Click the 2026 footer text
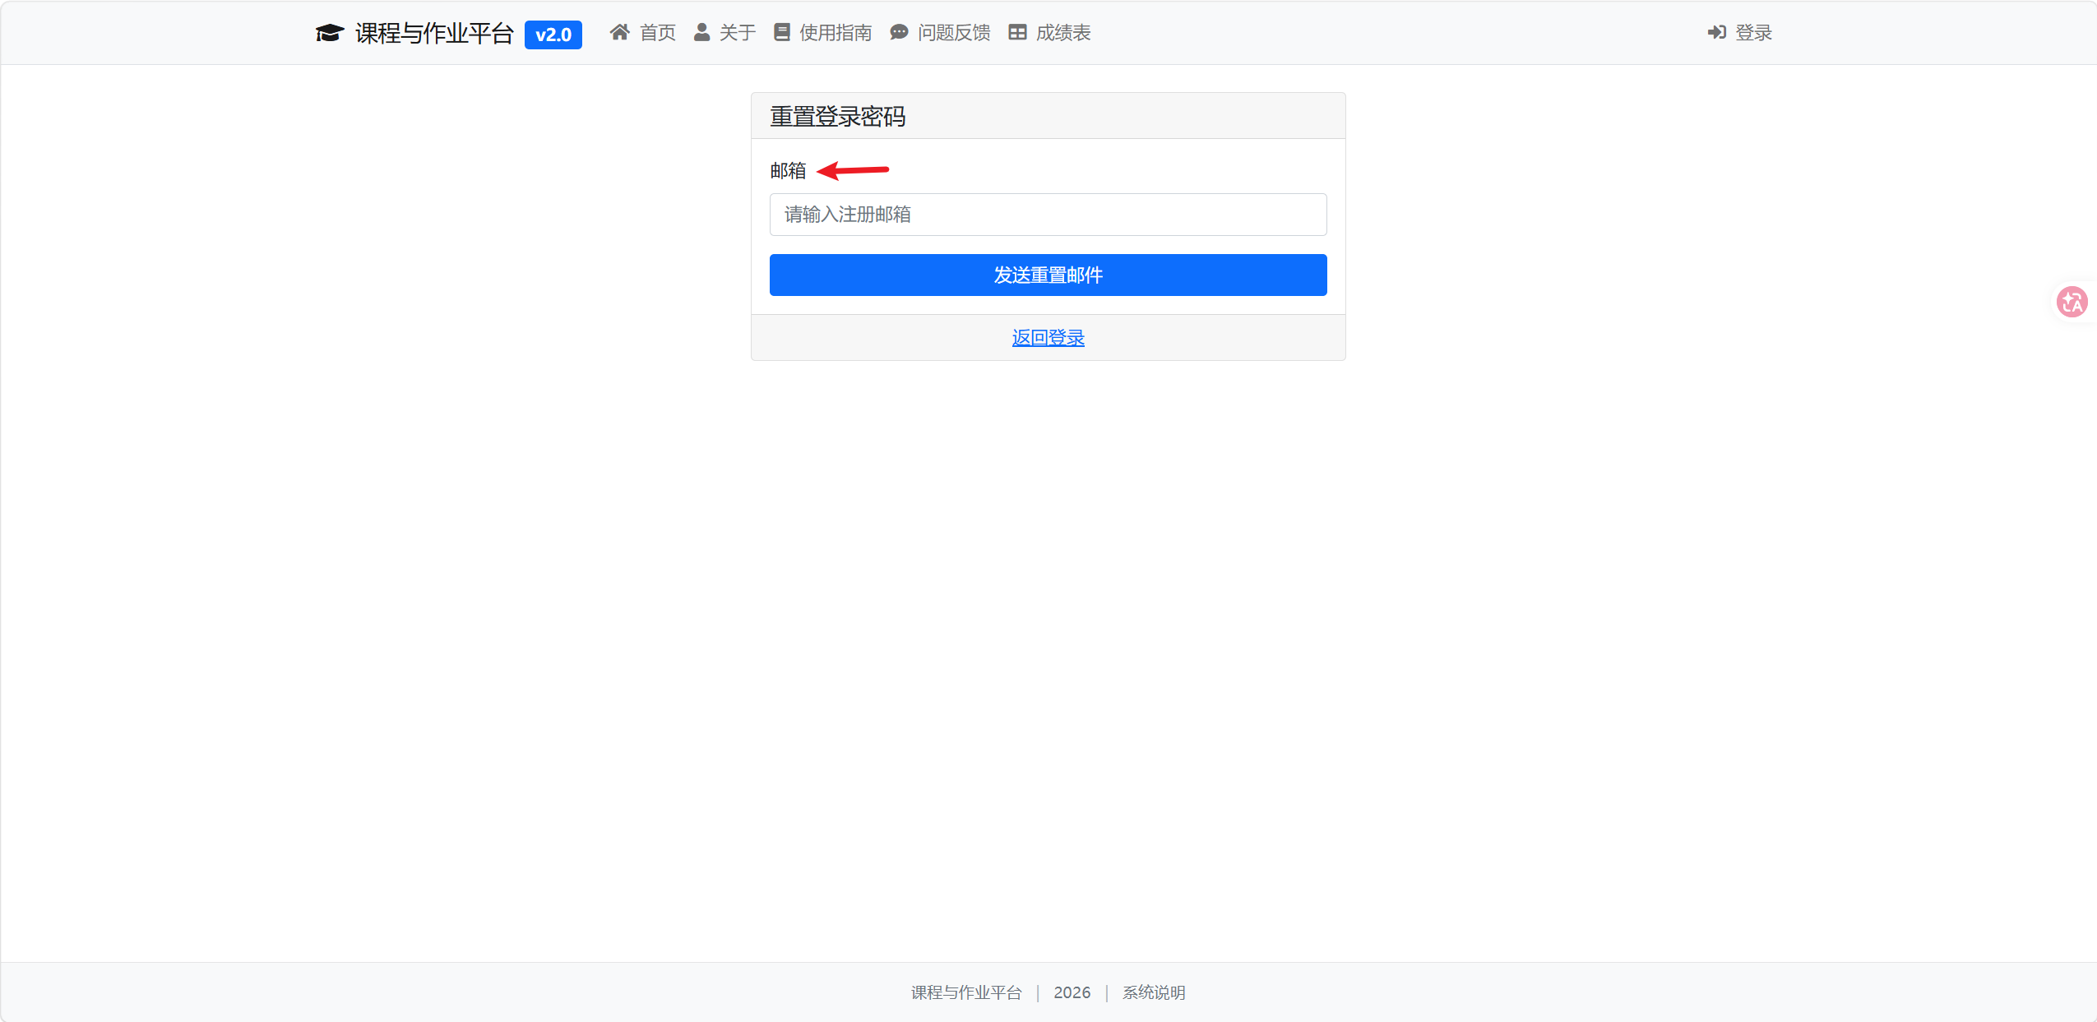Viewport: 2097px width, 1022px height. [x=1072, y=992]
